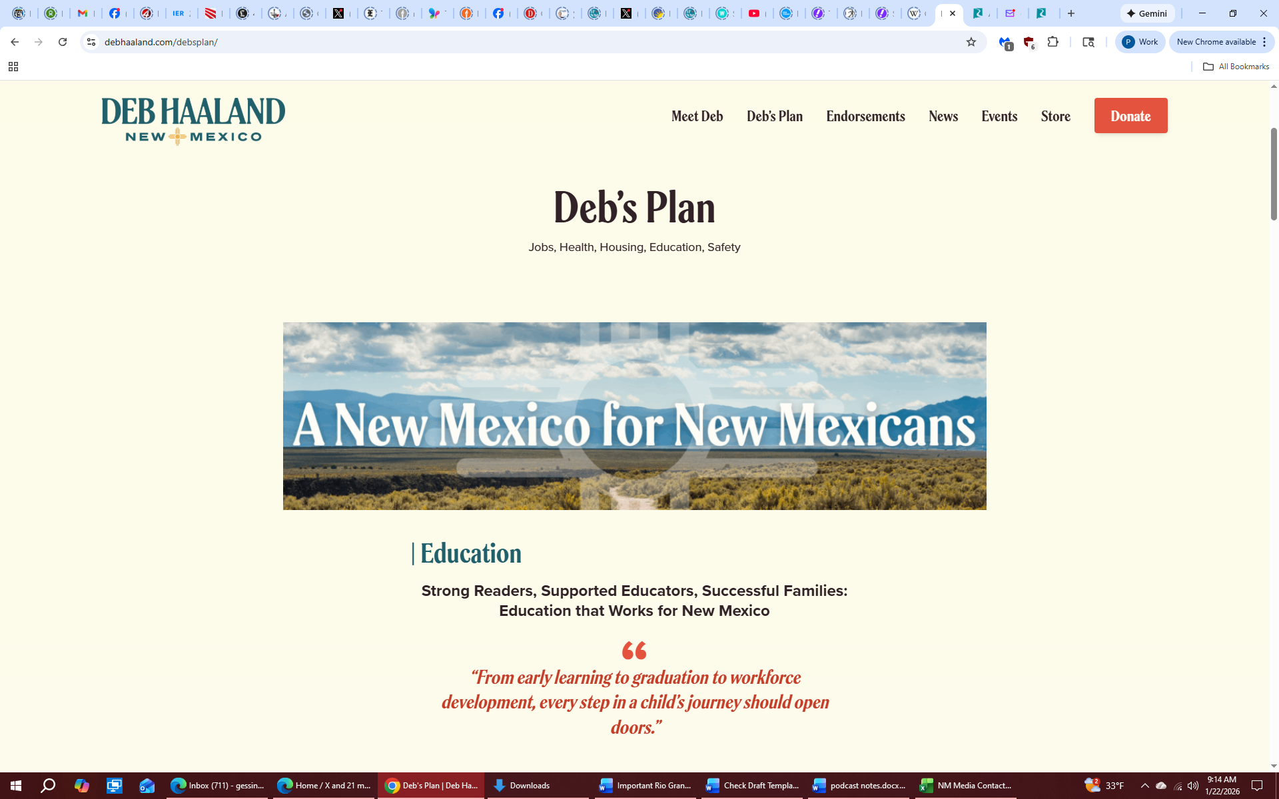Click the Deb Haaland New Mexico logo
The image size is (1279, 799).
[193, 121]
